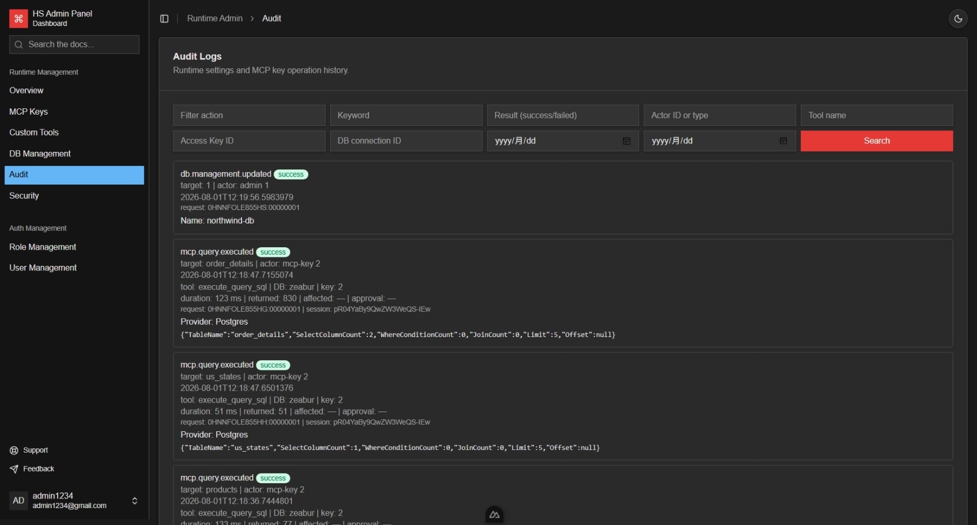Expand the admin1234 account menu chevron
Image resolution: width=977 pixels, height=525 pixels.
(x=134, y=501)
